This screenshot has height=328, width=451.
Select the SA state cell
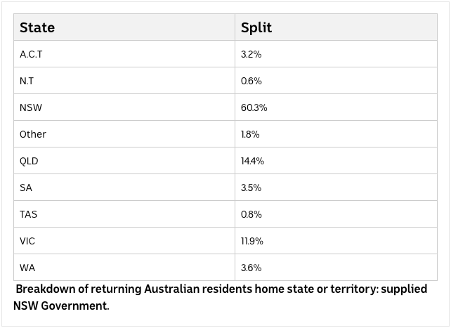point(26,188)
